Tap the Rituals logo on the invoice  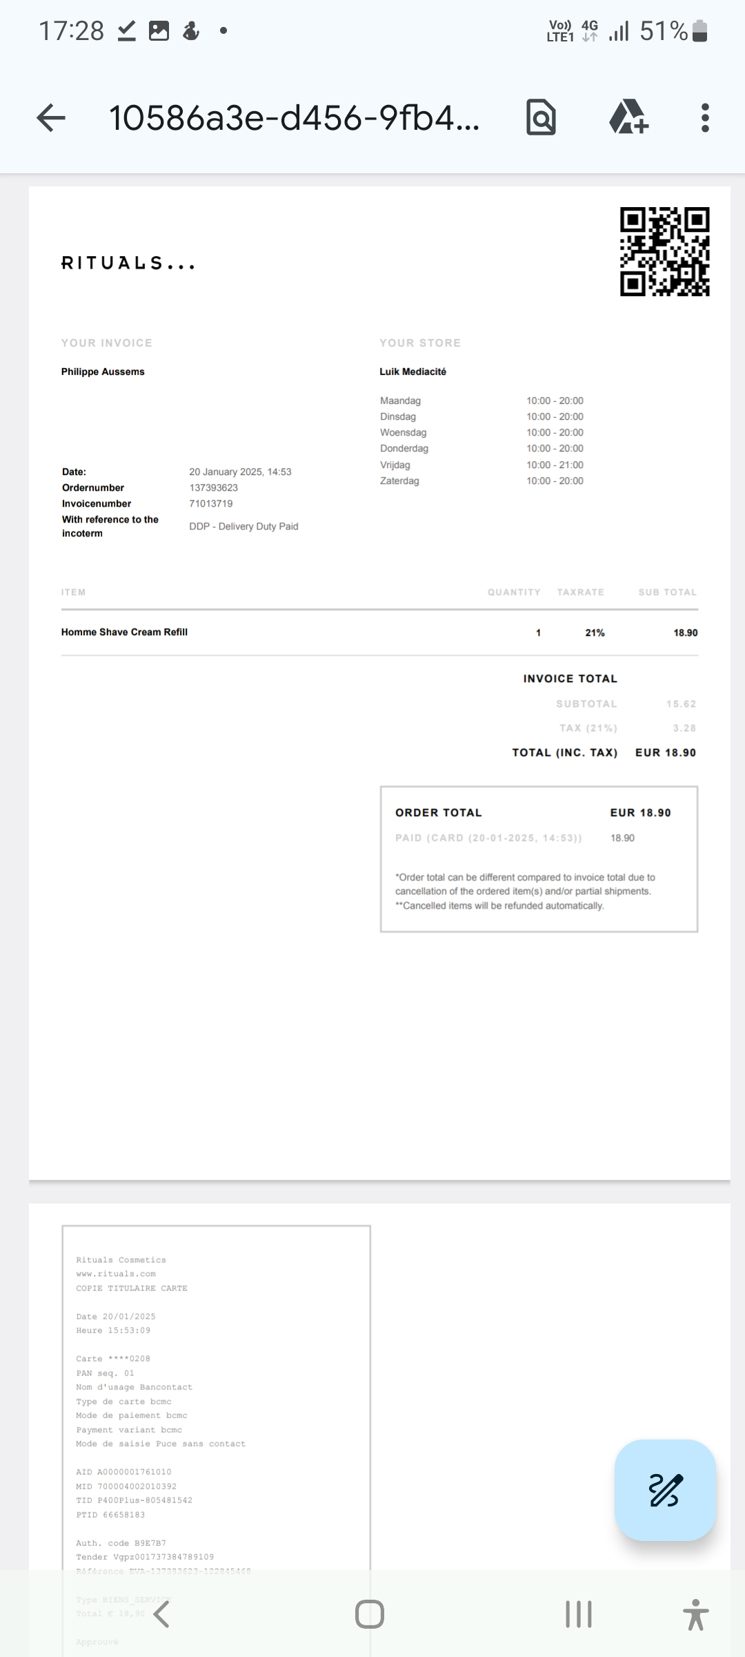click(x=128, y=264)
